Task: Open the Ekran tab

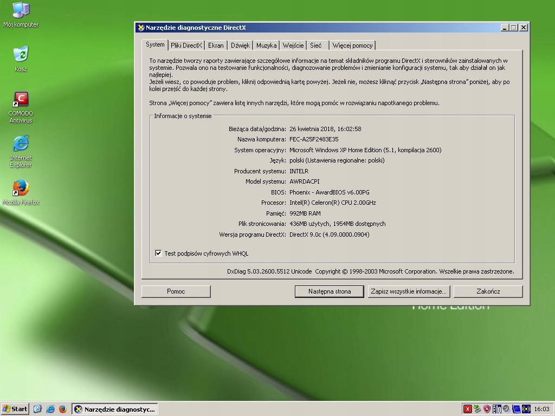Action: [x=216, y=45]
